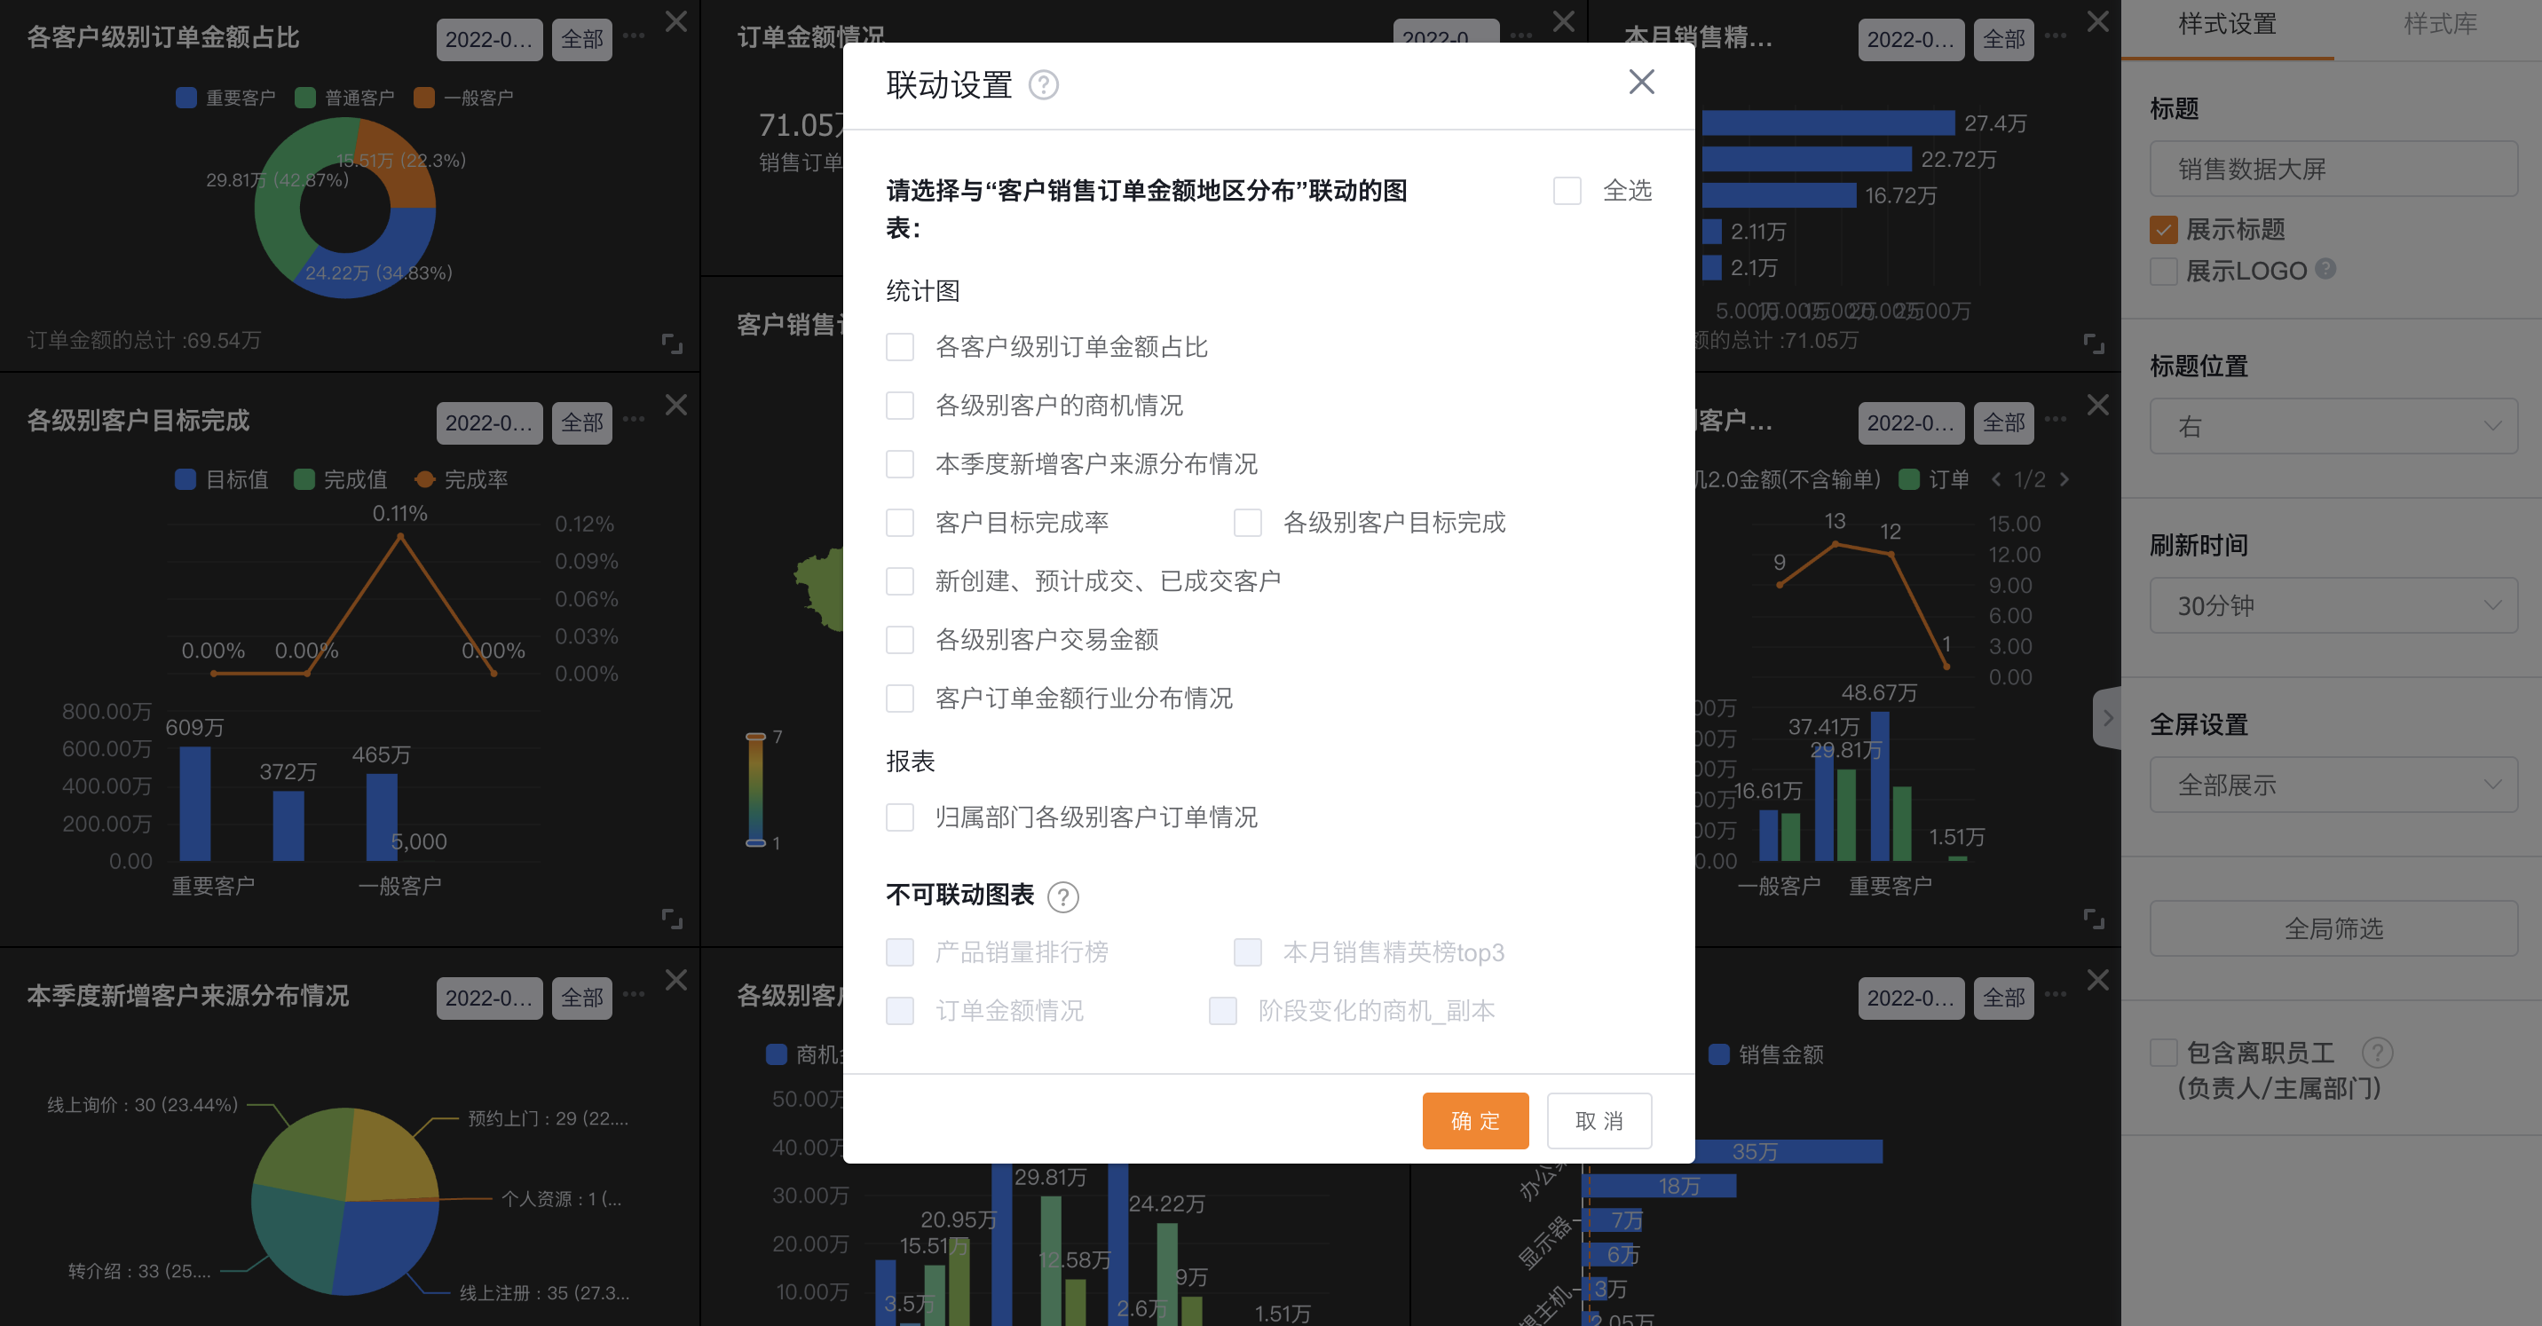Collapse the right style settings panel arrow

2107,717
